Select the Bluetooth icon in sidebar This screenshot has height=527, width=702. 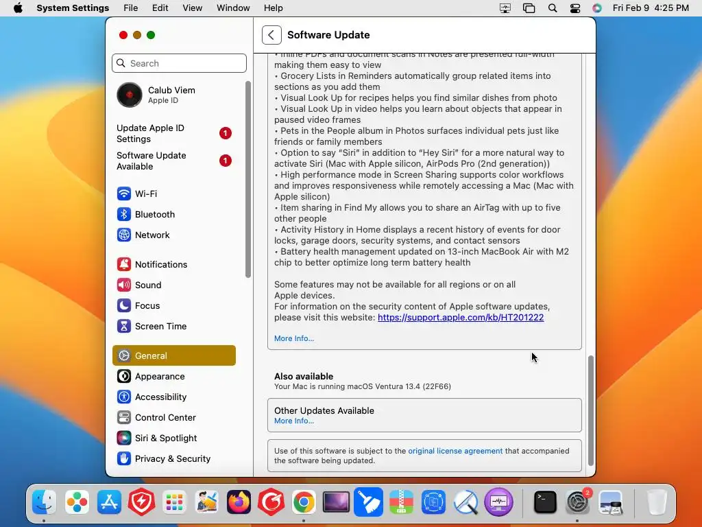123,214
